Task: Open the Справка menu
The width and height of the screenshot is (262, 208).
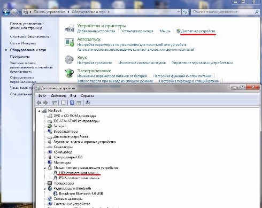Action: [87, 96]
